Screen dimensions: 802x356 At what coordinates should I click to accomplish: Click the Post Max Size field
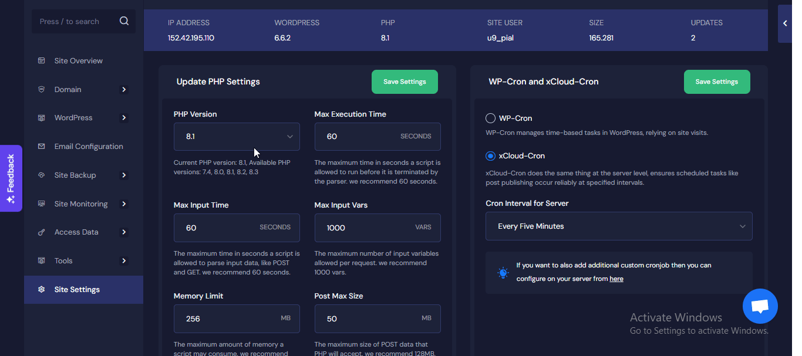(378, 318)
